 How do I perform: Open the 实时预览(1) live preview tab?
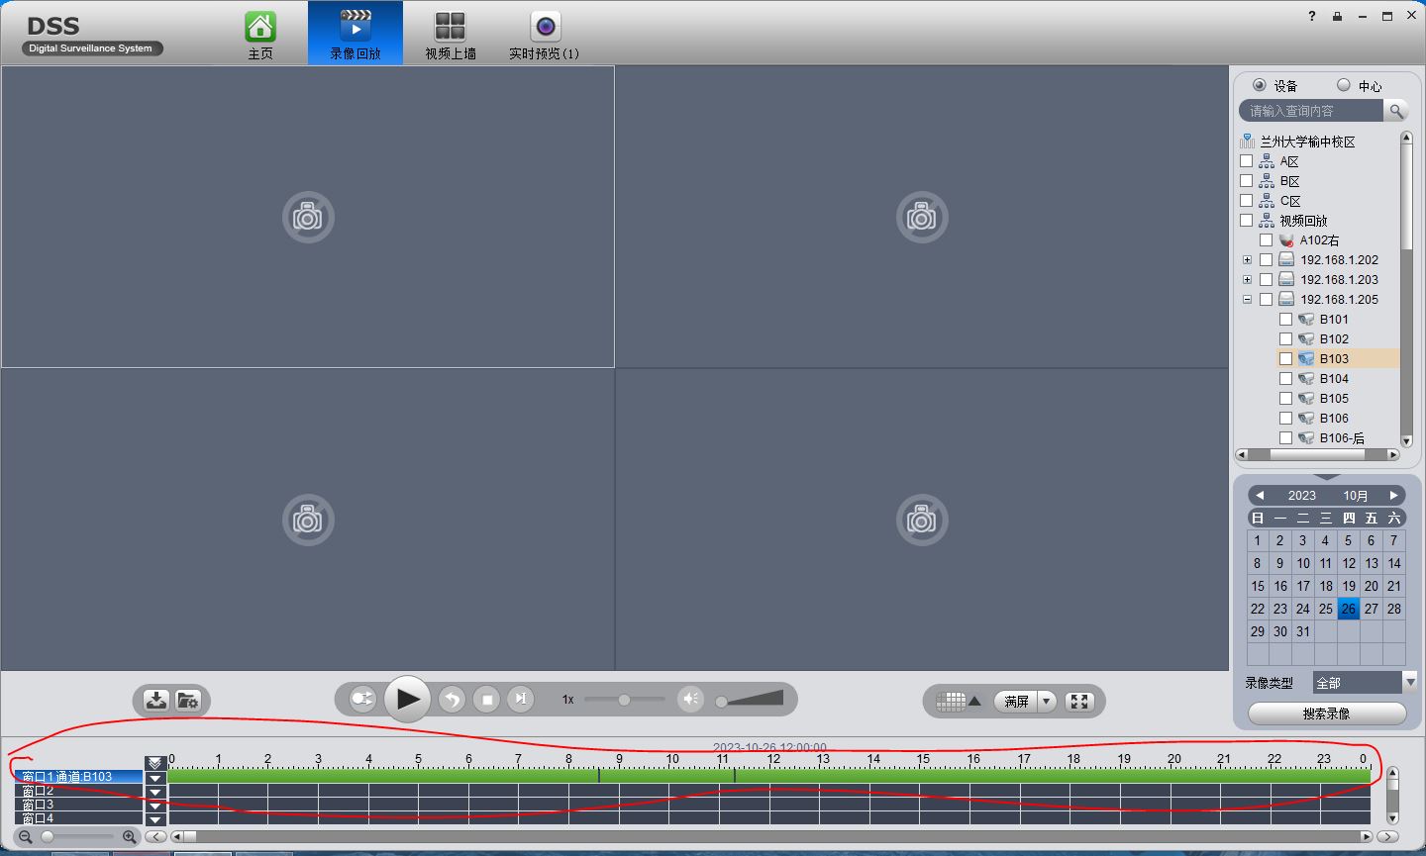coord(545,36)
